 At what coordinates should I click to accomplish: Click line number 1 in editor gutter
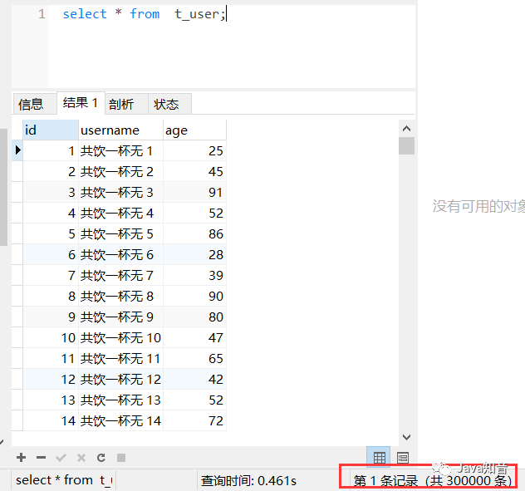[42, 14]
